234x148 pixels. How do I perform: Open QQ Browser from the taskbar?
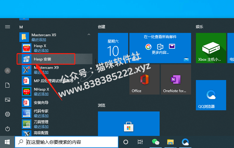pos(185,142)
